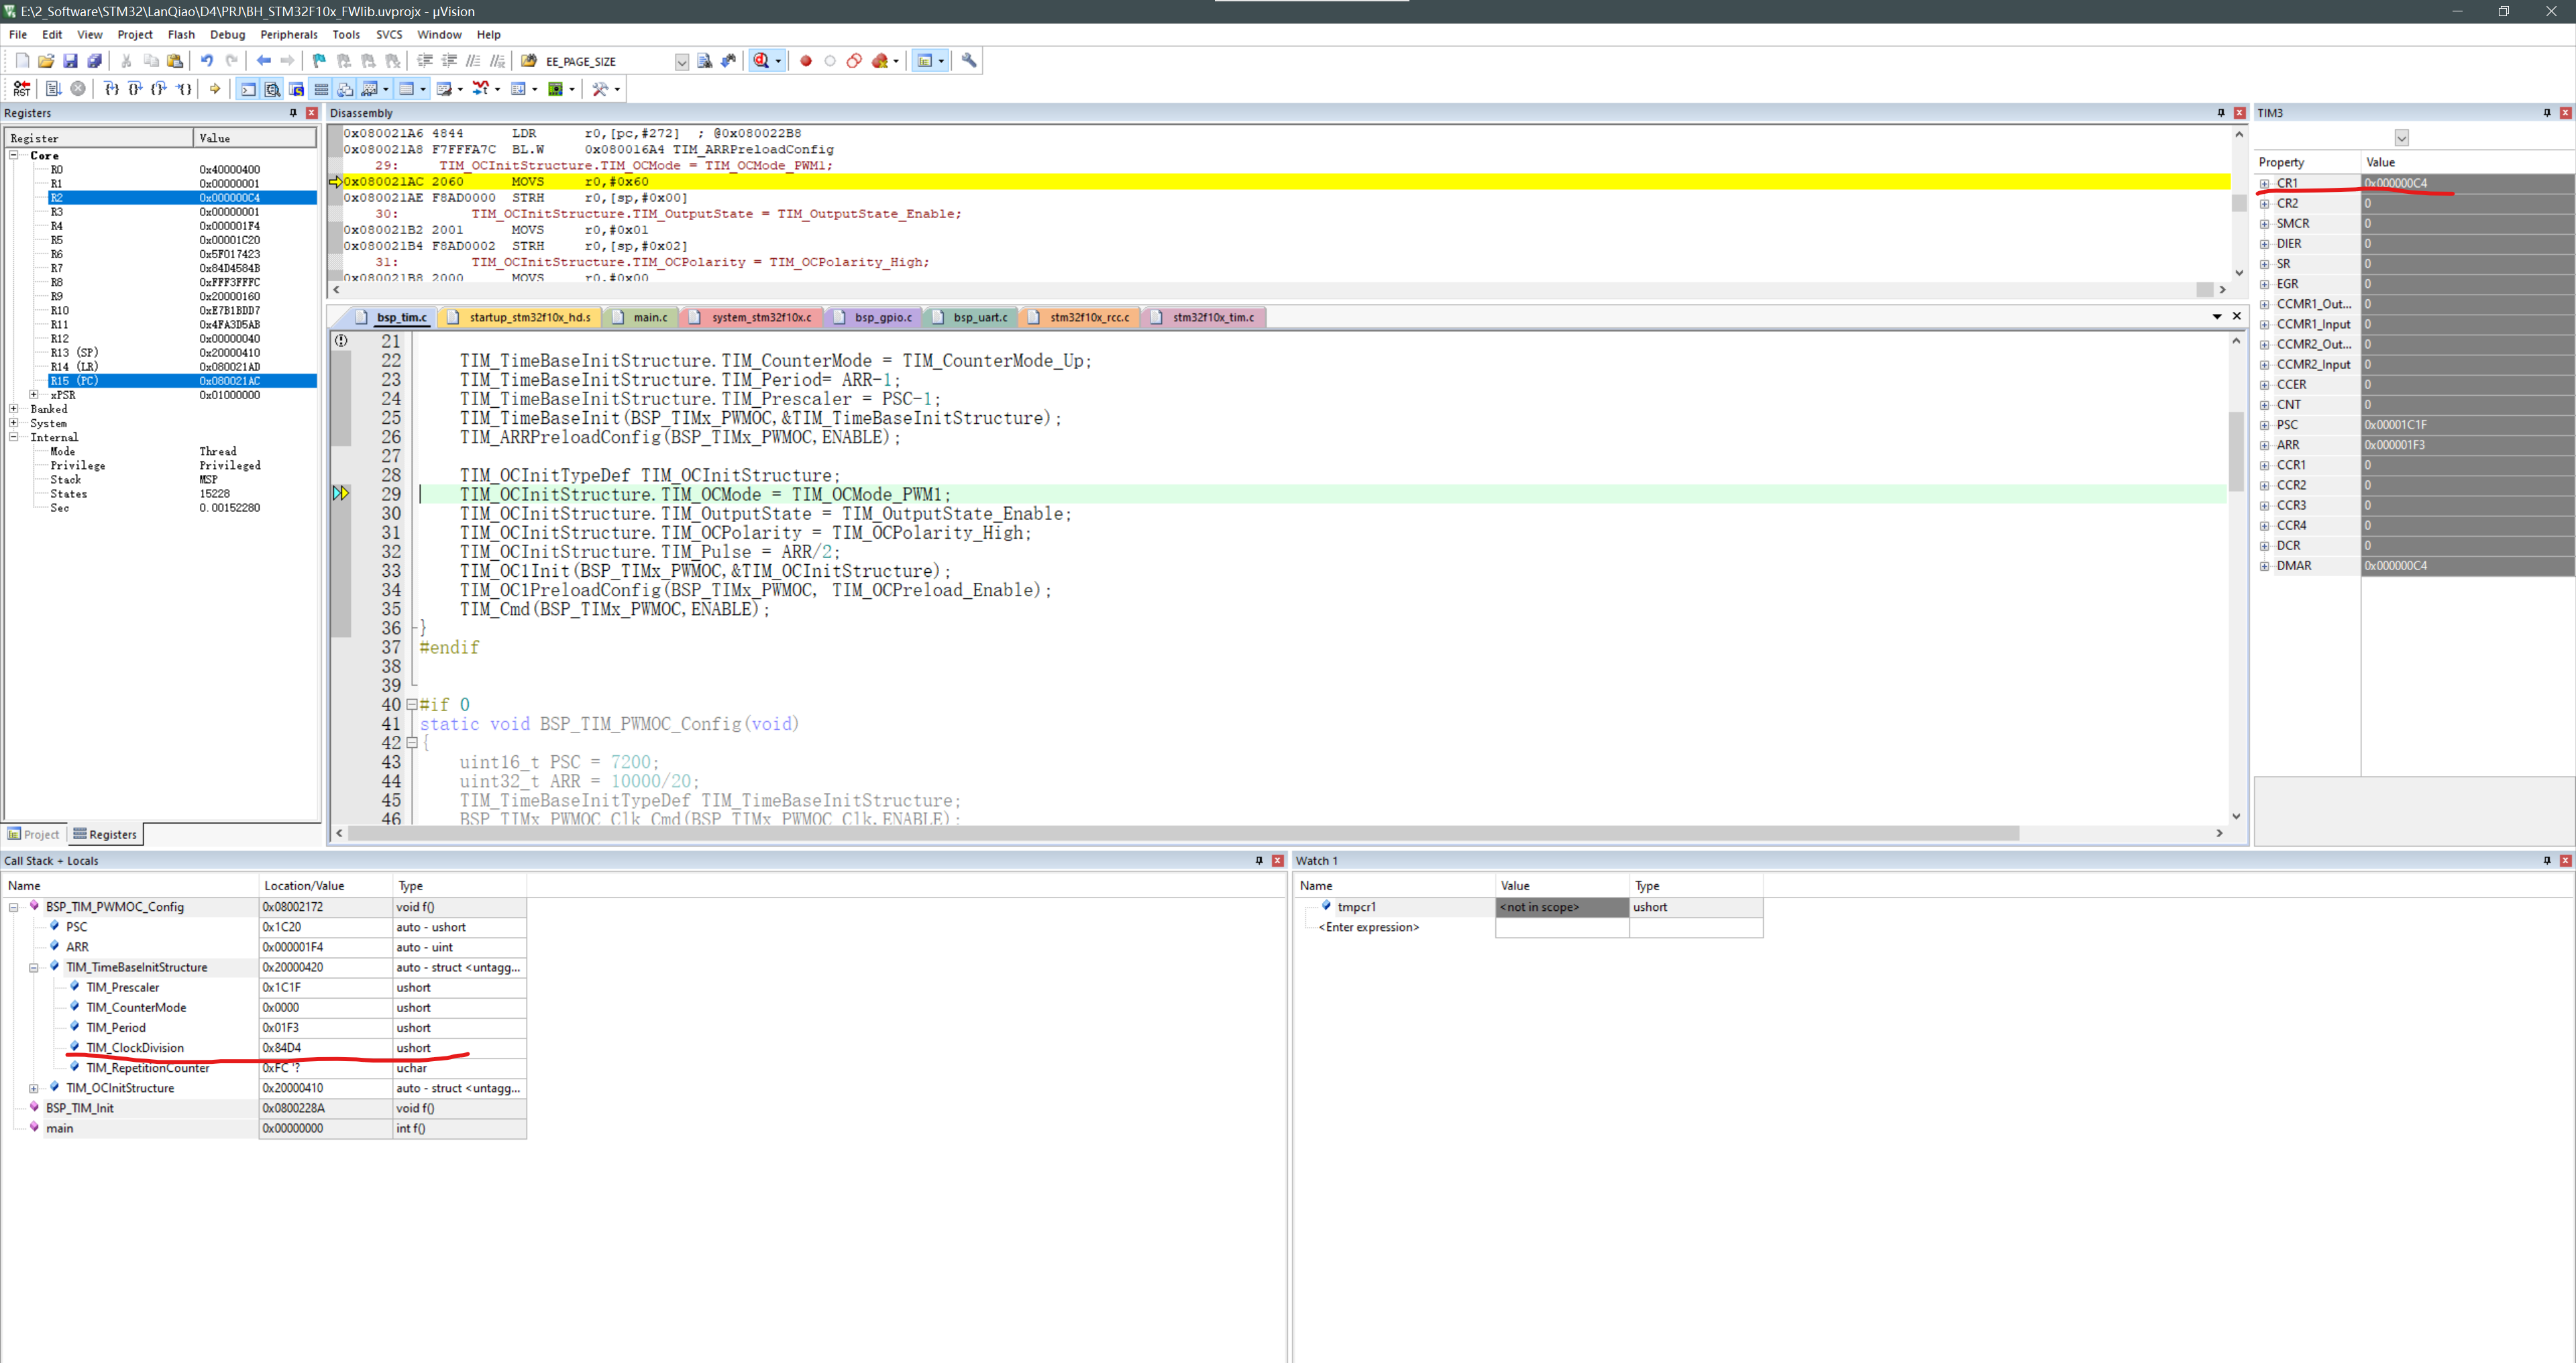This screenshot has height=1363, width=2576.
Task: Open the Peripherals menu
Action: tap(288, 34)
